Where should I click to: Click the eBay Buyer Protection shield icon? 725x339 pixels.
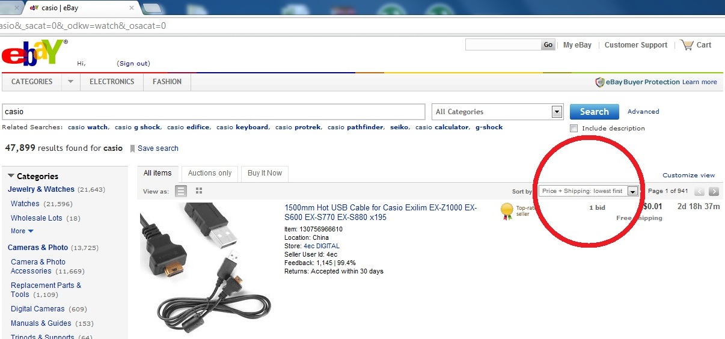(599, 82)
